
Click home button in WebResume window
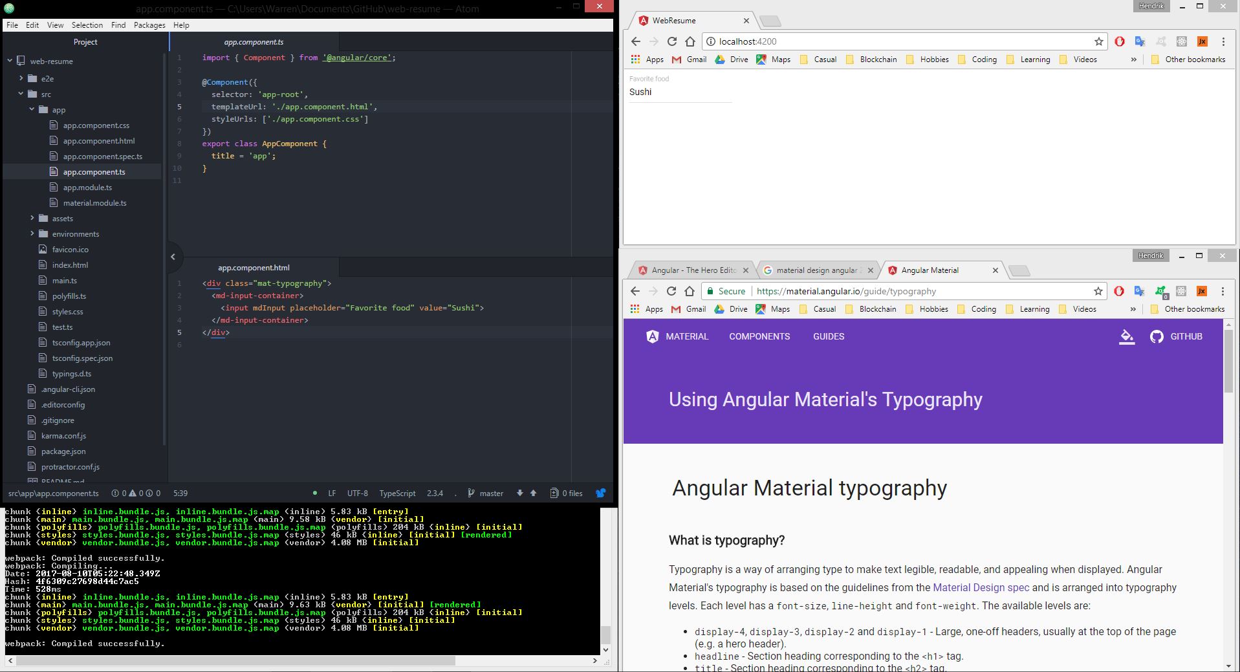coord(690,41)
